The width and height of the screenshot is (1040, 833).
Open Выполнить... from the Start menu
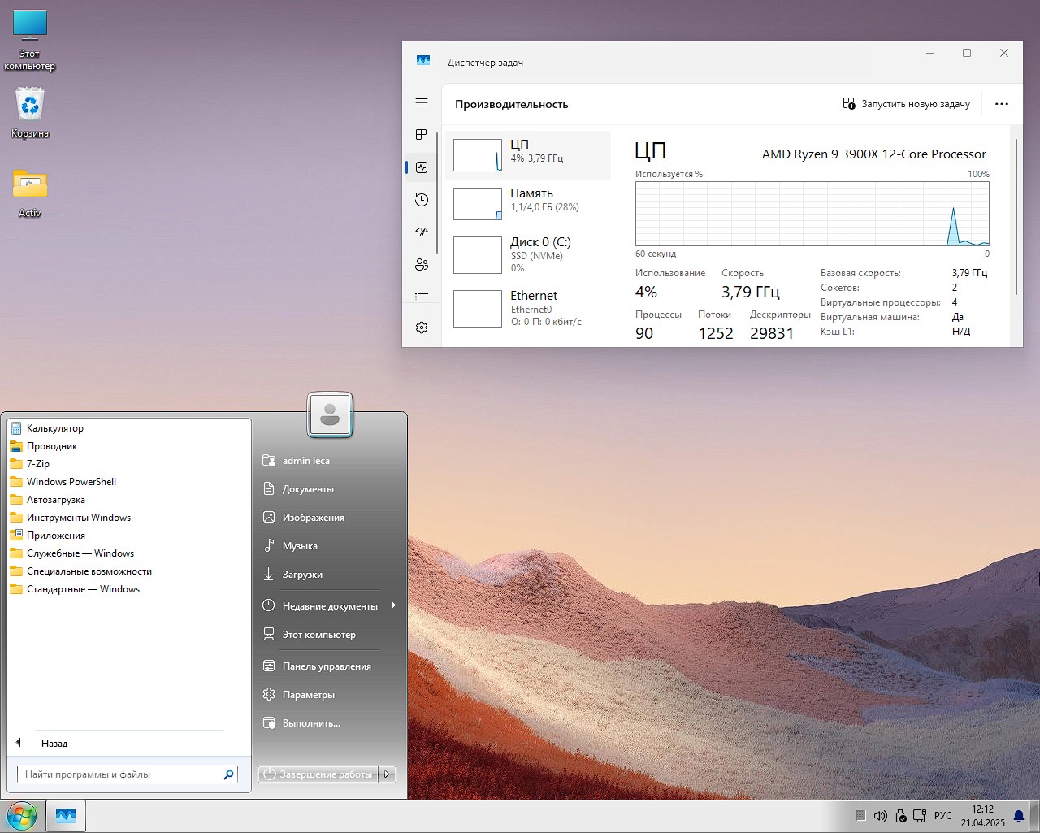click(x=329, y=723)
